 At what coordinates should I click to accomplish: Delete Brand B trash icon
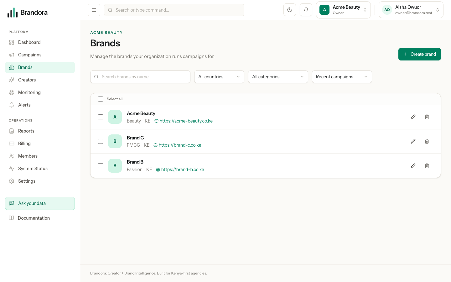427,166
